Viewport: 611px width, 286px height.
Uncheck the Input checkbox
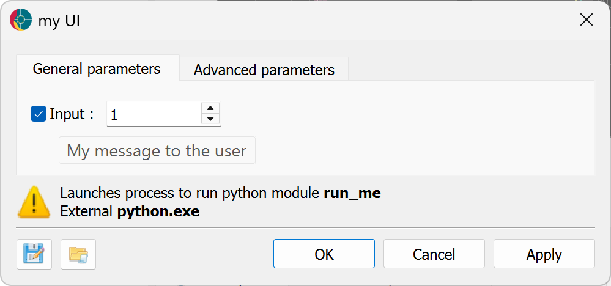(x=38, y=114)
